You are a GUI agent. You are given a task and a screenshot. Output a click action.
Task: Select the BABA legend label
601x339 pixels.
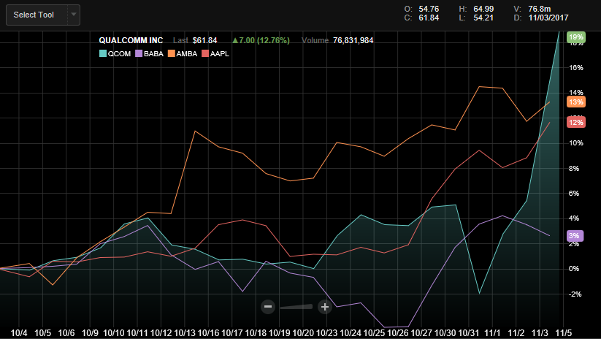coord(153,53)
